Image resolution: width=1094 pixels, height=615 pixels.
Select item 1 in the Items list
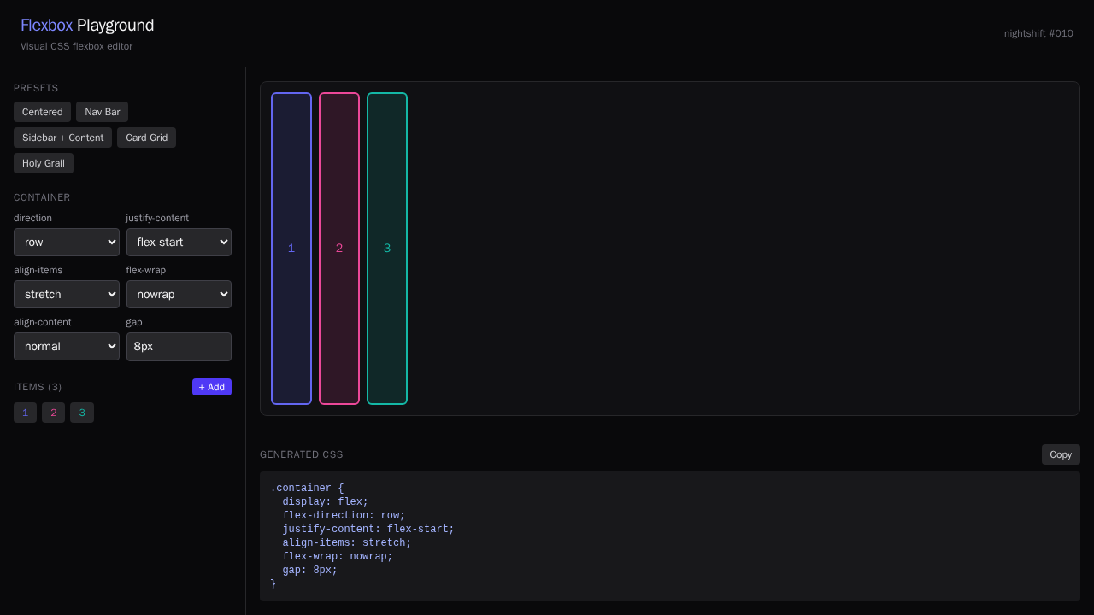click(25, 413)
